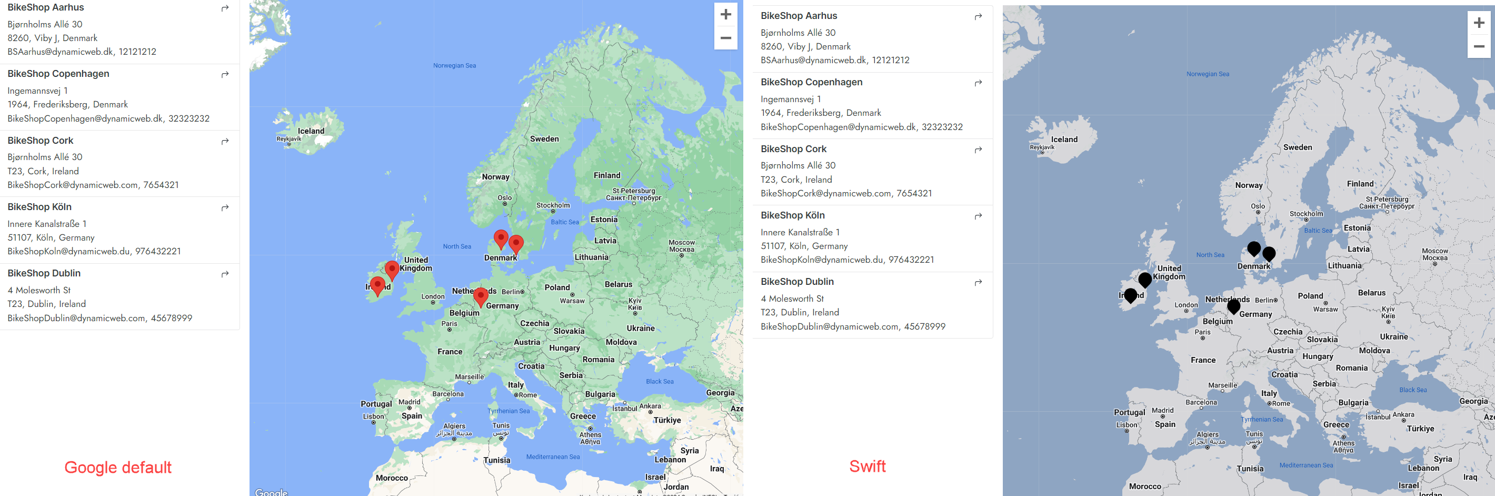
Task: Click the Google logo on the colored map
Action: point(271,492)
